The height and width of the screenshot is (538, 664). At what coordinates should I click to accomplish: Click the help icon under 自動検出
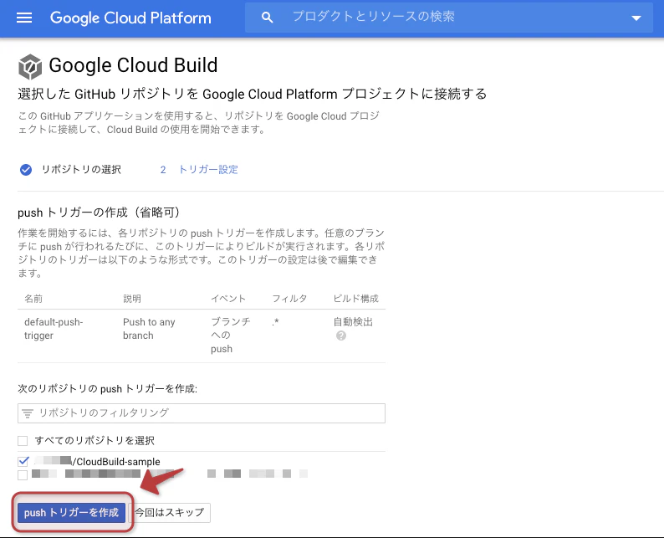pos(341,336)
